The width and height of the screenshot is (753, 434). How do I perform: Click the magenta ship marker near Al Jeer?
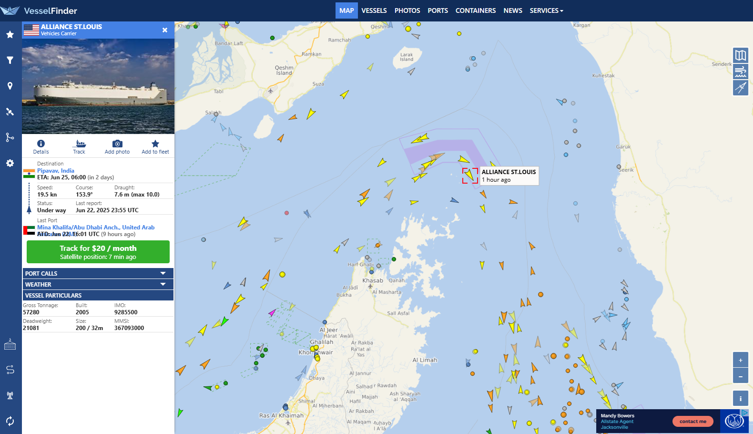(x=272, y=313)
